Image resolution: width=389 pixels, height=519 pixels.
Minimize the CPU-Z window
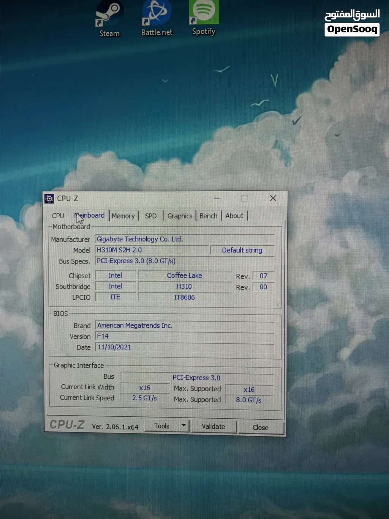217,198
